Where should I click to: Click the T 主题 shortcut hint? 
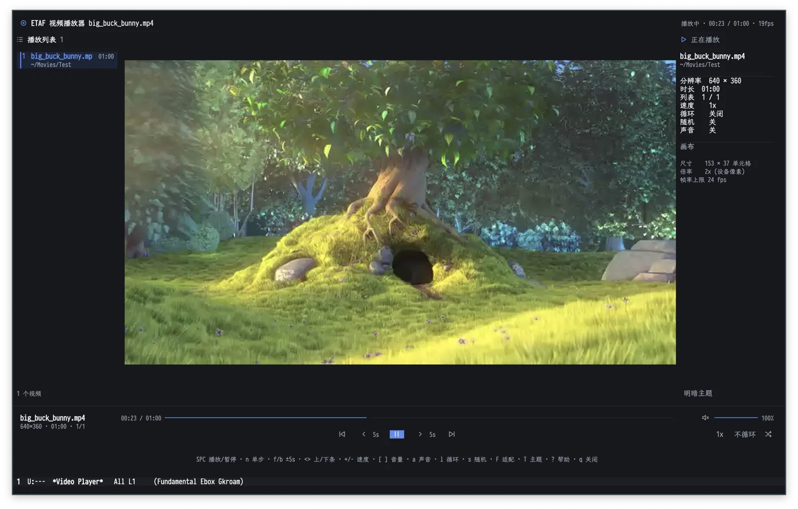point(533,459)
